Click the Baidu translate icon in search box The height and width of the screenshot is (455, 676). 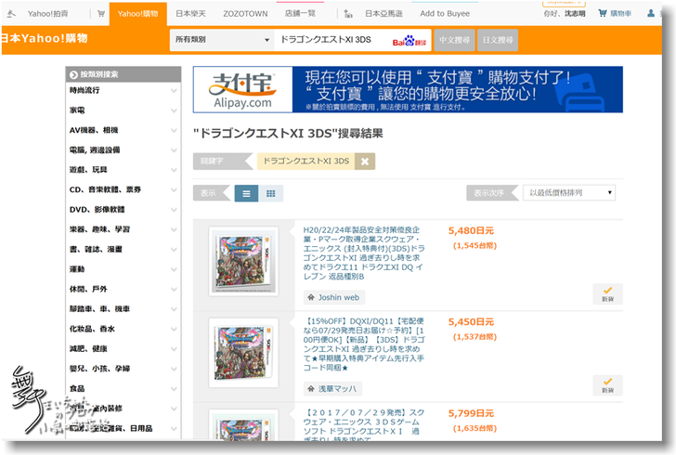coord(407,41)
